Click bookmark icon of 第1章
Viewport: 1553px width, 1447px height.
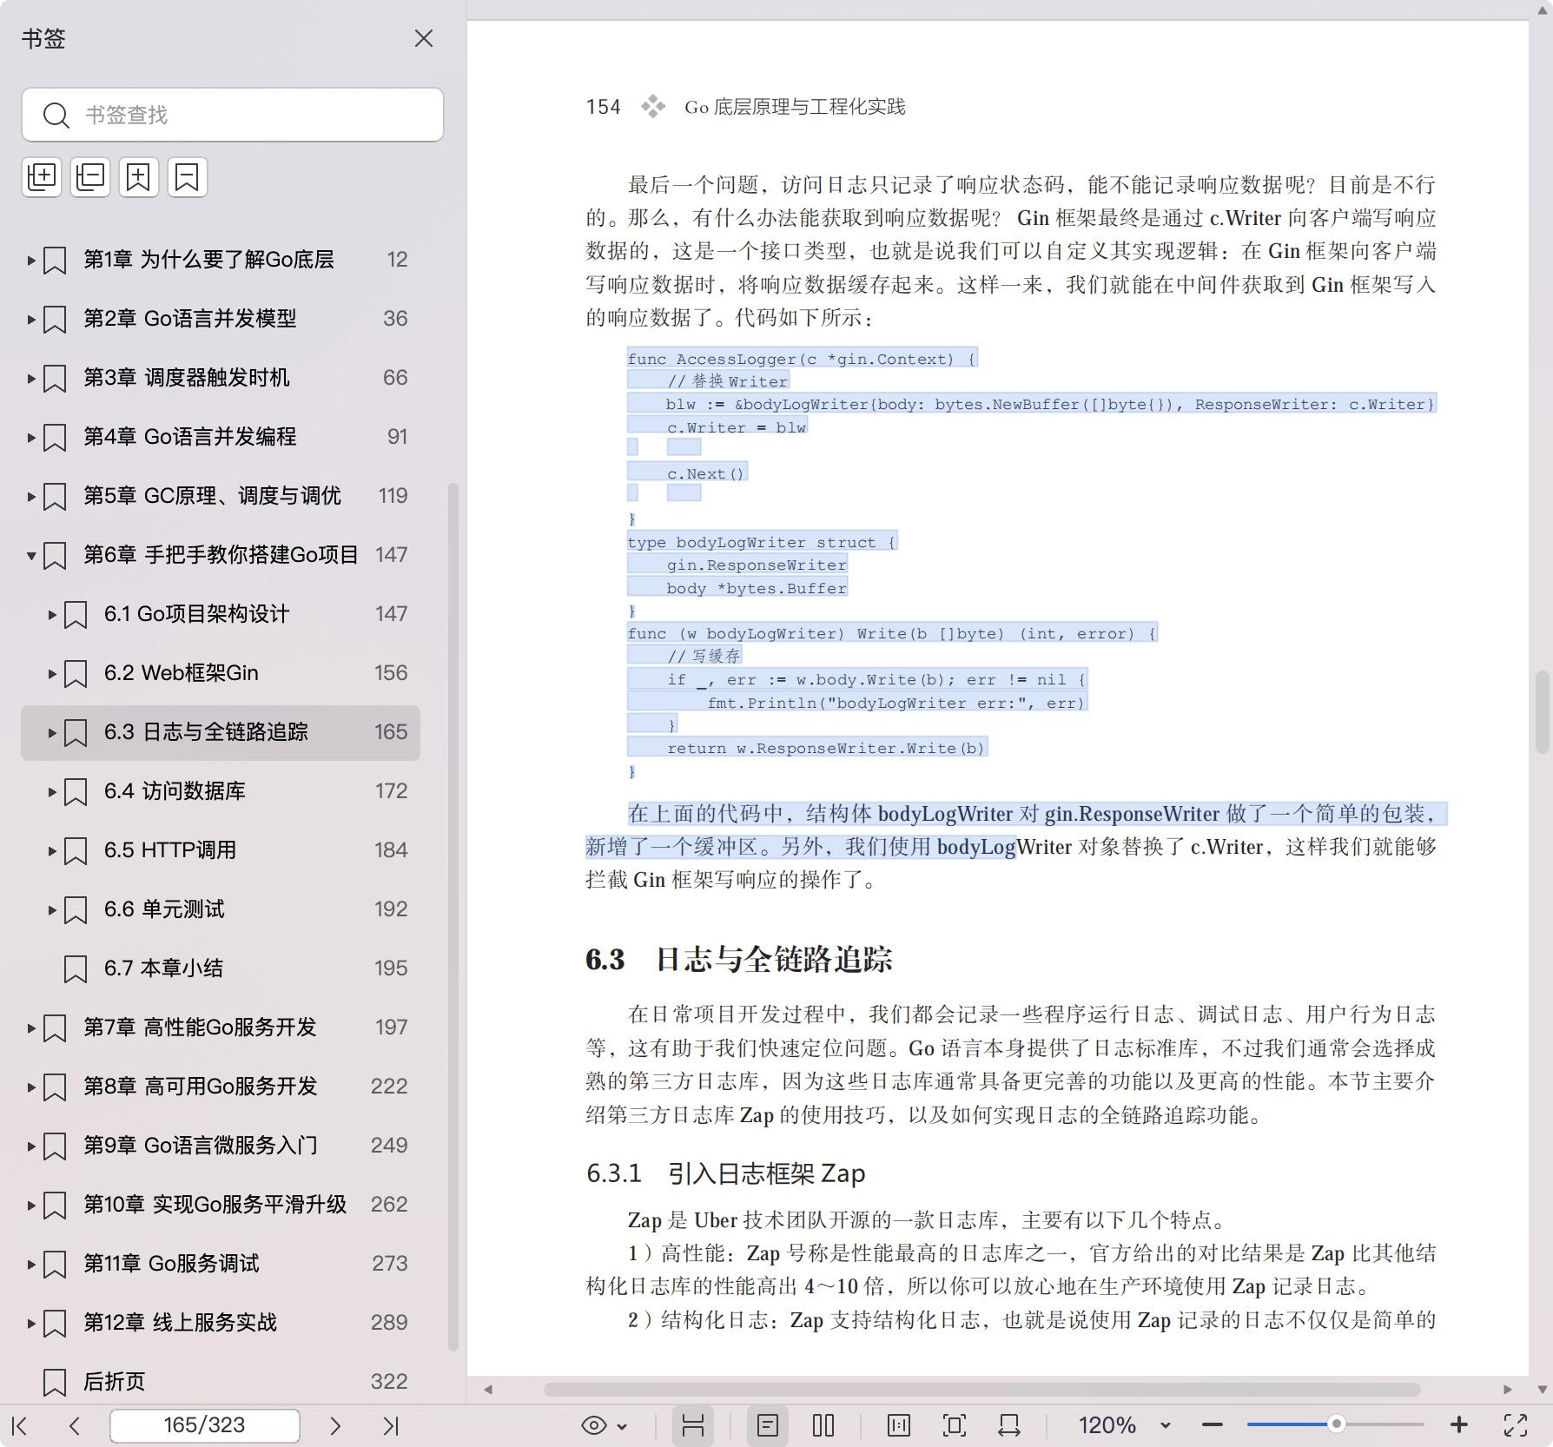tap(55, 260)
